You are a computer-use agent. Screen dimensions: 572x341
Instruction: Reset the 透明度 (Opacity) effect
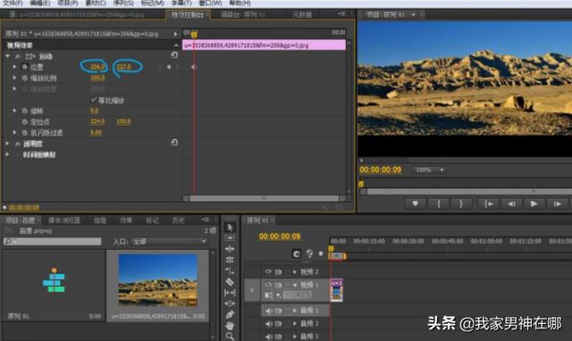click(x=174, y=143)
